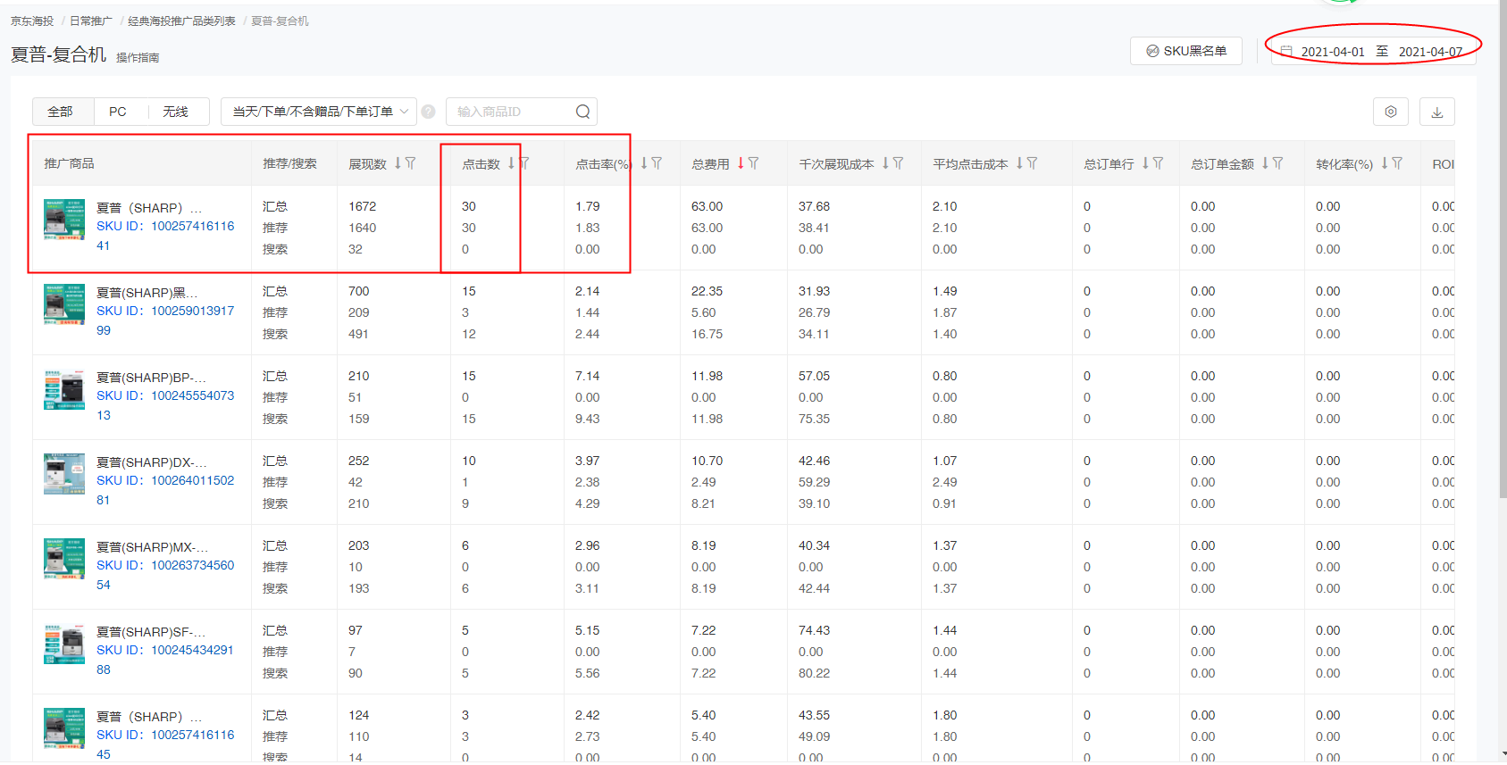The width and height of the screenshot is (1507, 765).
Task: Click the settings icon above the table
Action: (x=1390, y=112)
